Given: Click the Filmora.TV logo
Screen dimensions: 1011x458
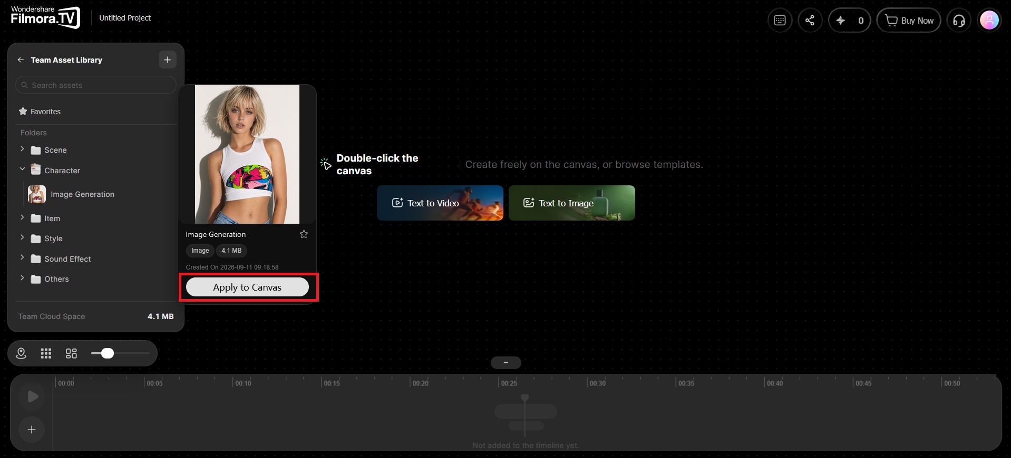Looking at the screenshot, I should [45, 17].
